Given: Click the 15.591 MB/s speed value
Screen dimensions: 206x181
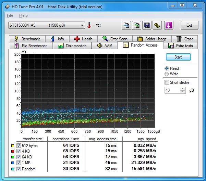Looking at the screenshot, I should tap(144, 169).
